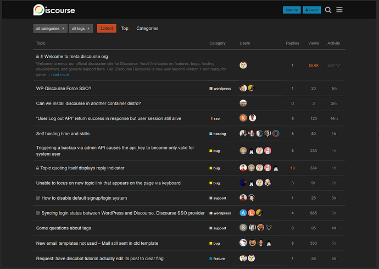Click last avatar on Topic quoting itself row
The width and height of the screenshot is (379, 269).
tap(276, 168)
